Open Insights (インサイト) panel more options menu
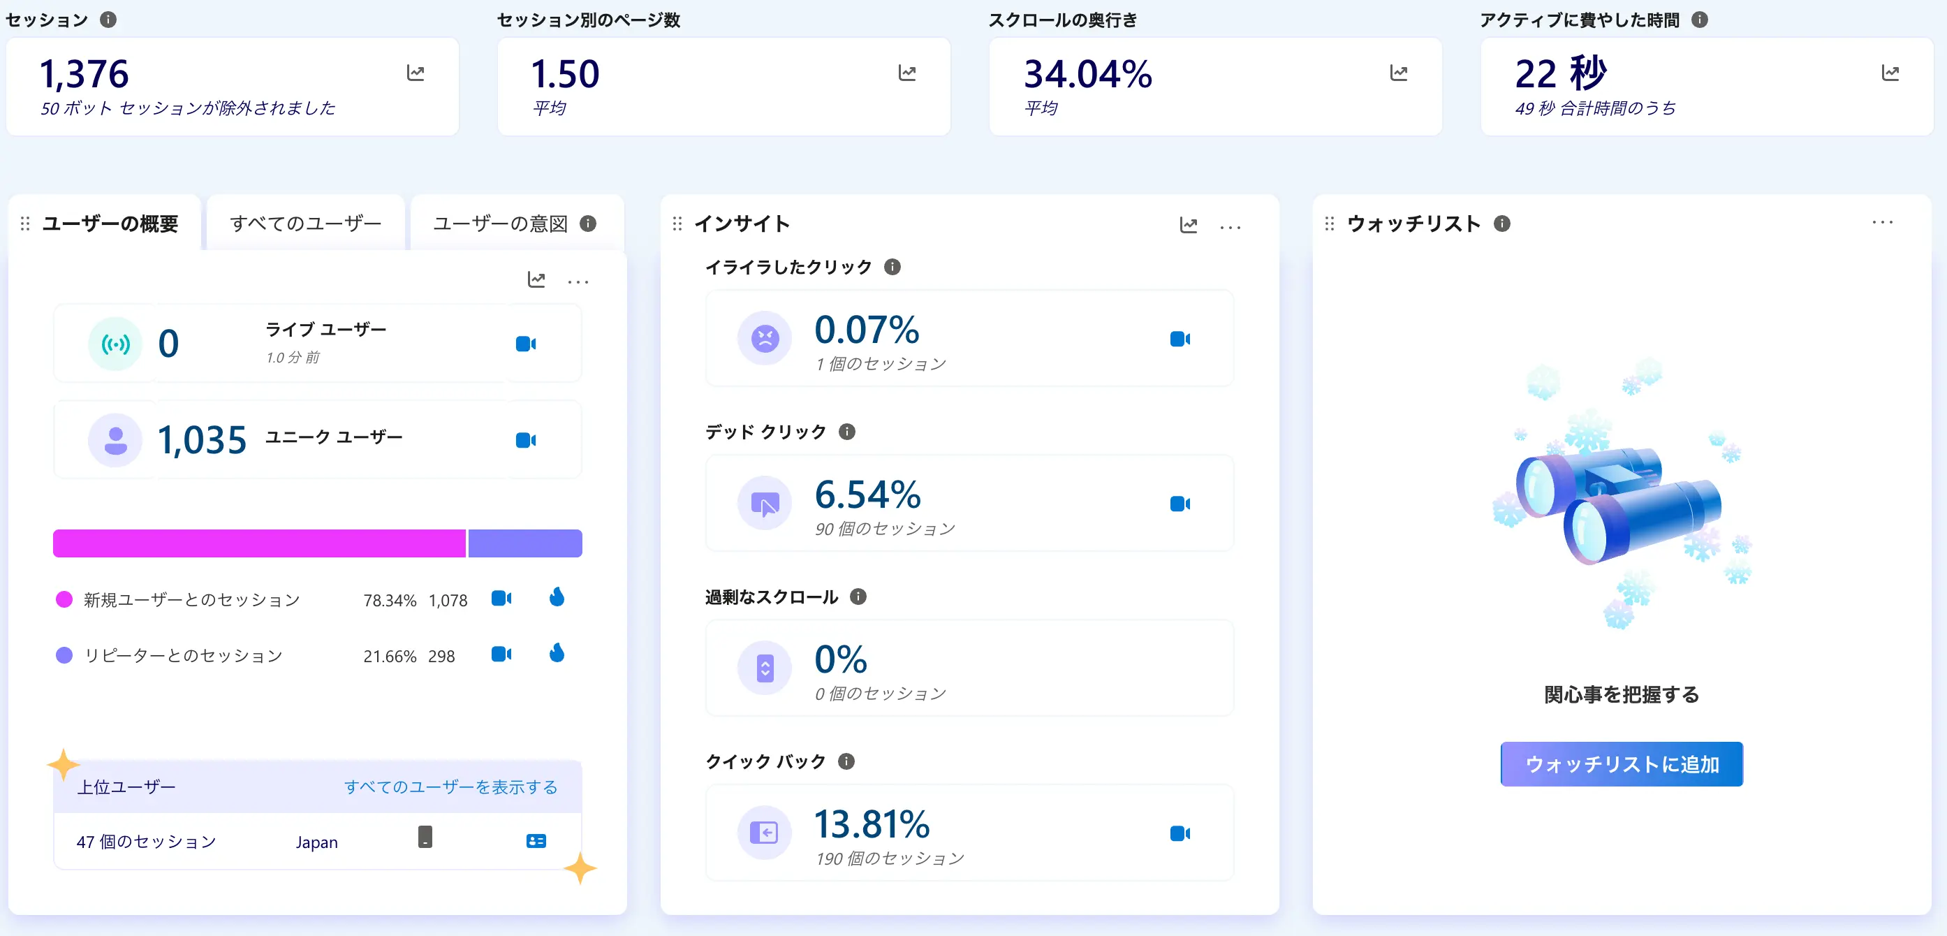Screen dimensions: 1947x936 [x=1230, y=227]
